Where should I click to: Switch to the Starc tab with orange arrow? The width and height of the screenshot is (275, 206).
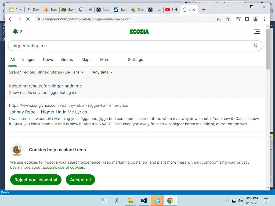[x=50, y=10]
